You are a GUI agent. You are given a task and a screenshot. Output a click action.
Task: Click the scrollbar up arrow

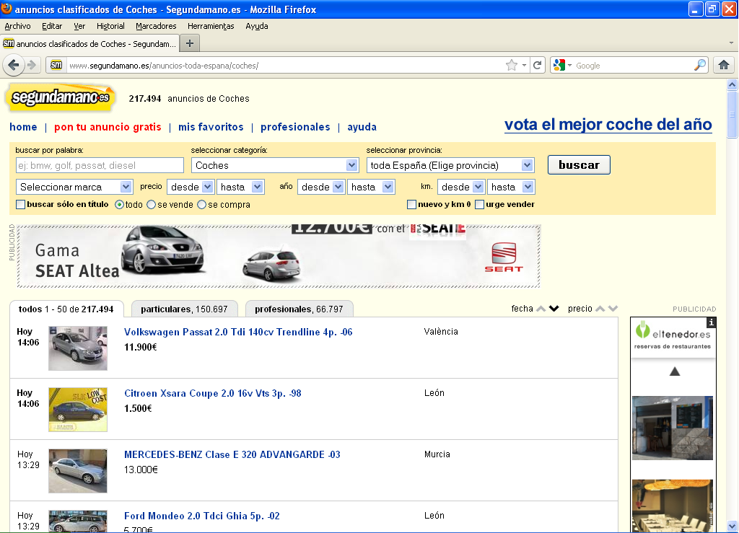[x=732, y=85]
